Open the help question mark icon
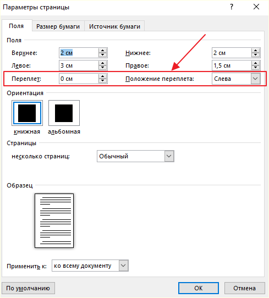The image size is (269, 298). pyautogui.click(x=232, y=7)
